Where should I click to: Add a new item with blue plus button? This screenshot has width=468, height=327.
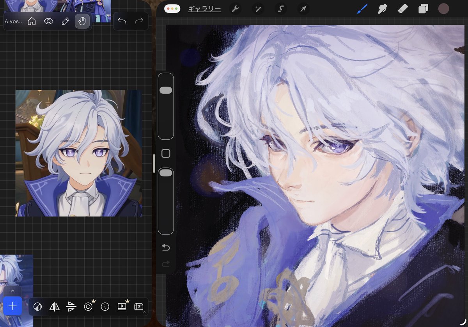coord(12,306)
